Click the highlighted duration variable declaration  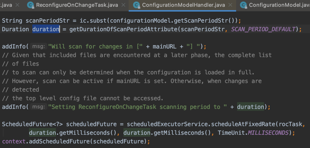(x=46, y=29)
